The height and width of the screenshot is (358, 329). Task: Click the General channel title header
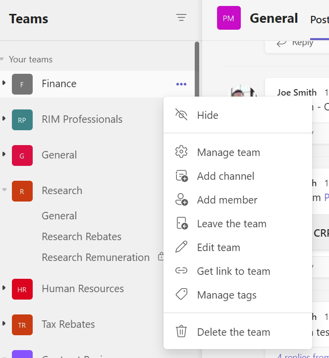tap(274, 18)
